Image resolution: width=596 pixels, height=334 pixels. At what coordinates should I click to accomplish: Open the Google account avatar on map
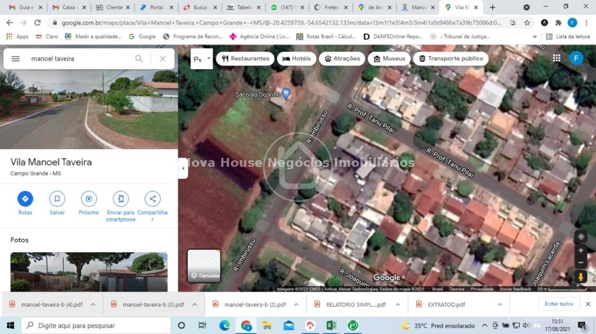point(576,58)
